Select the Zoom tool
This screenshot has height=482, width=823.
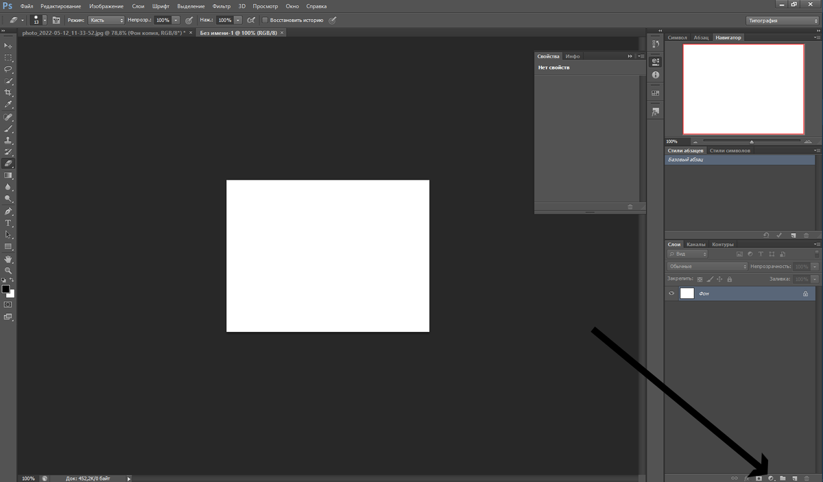pos(8,272)
